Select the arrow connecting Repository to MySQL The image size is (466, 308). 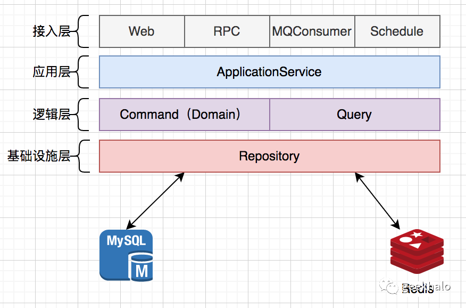pos(155,201)
